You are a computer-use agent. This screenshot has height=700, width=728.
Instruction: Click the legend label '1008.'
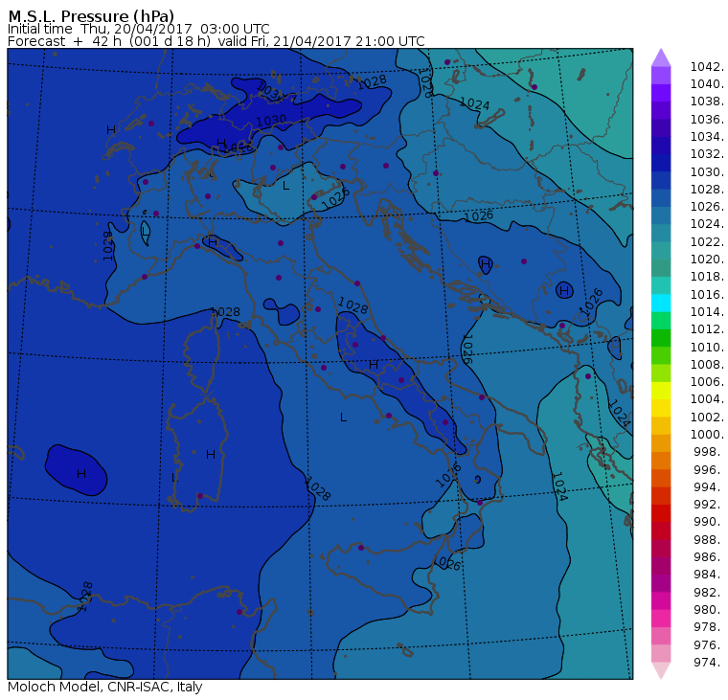[x=707, y=365]
